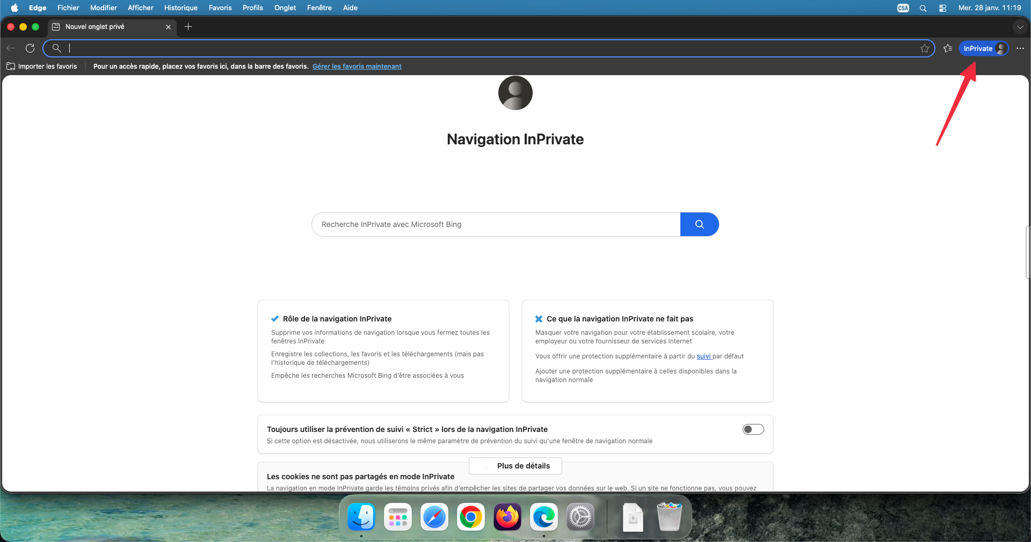Toggle Strict tracking prevention switch
The image size is (1031, 542).
753,429
